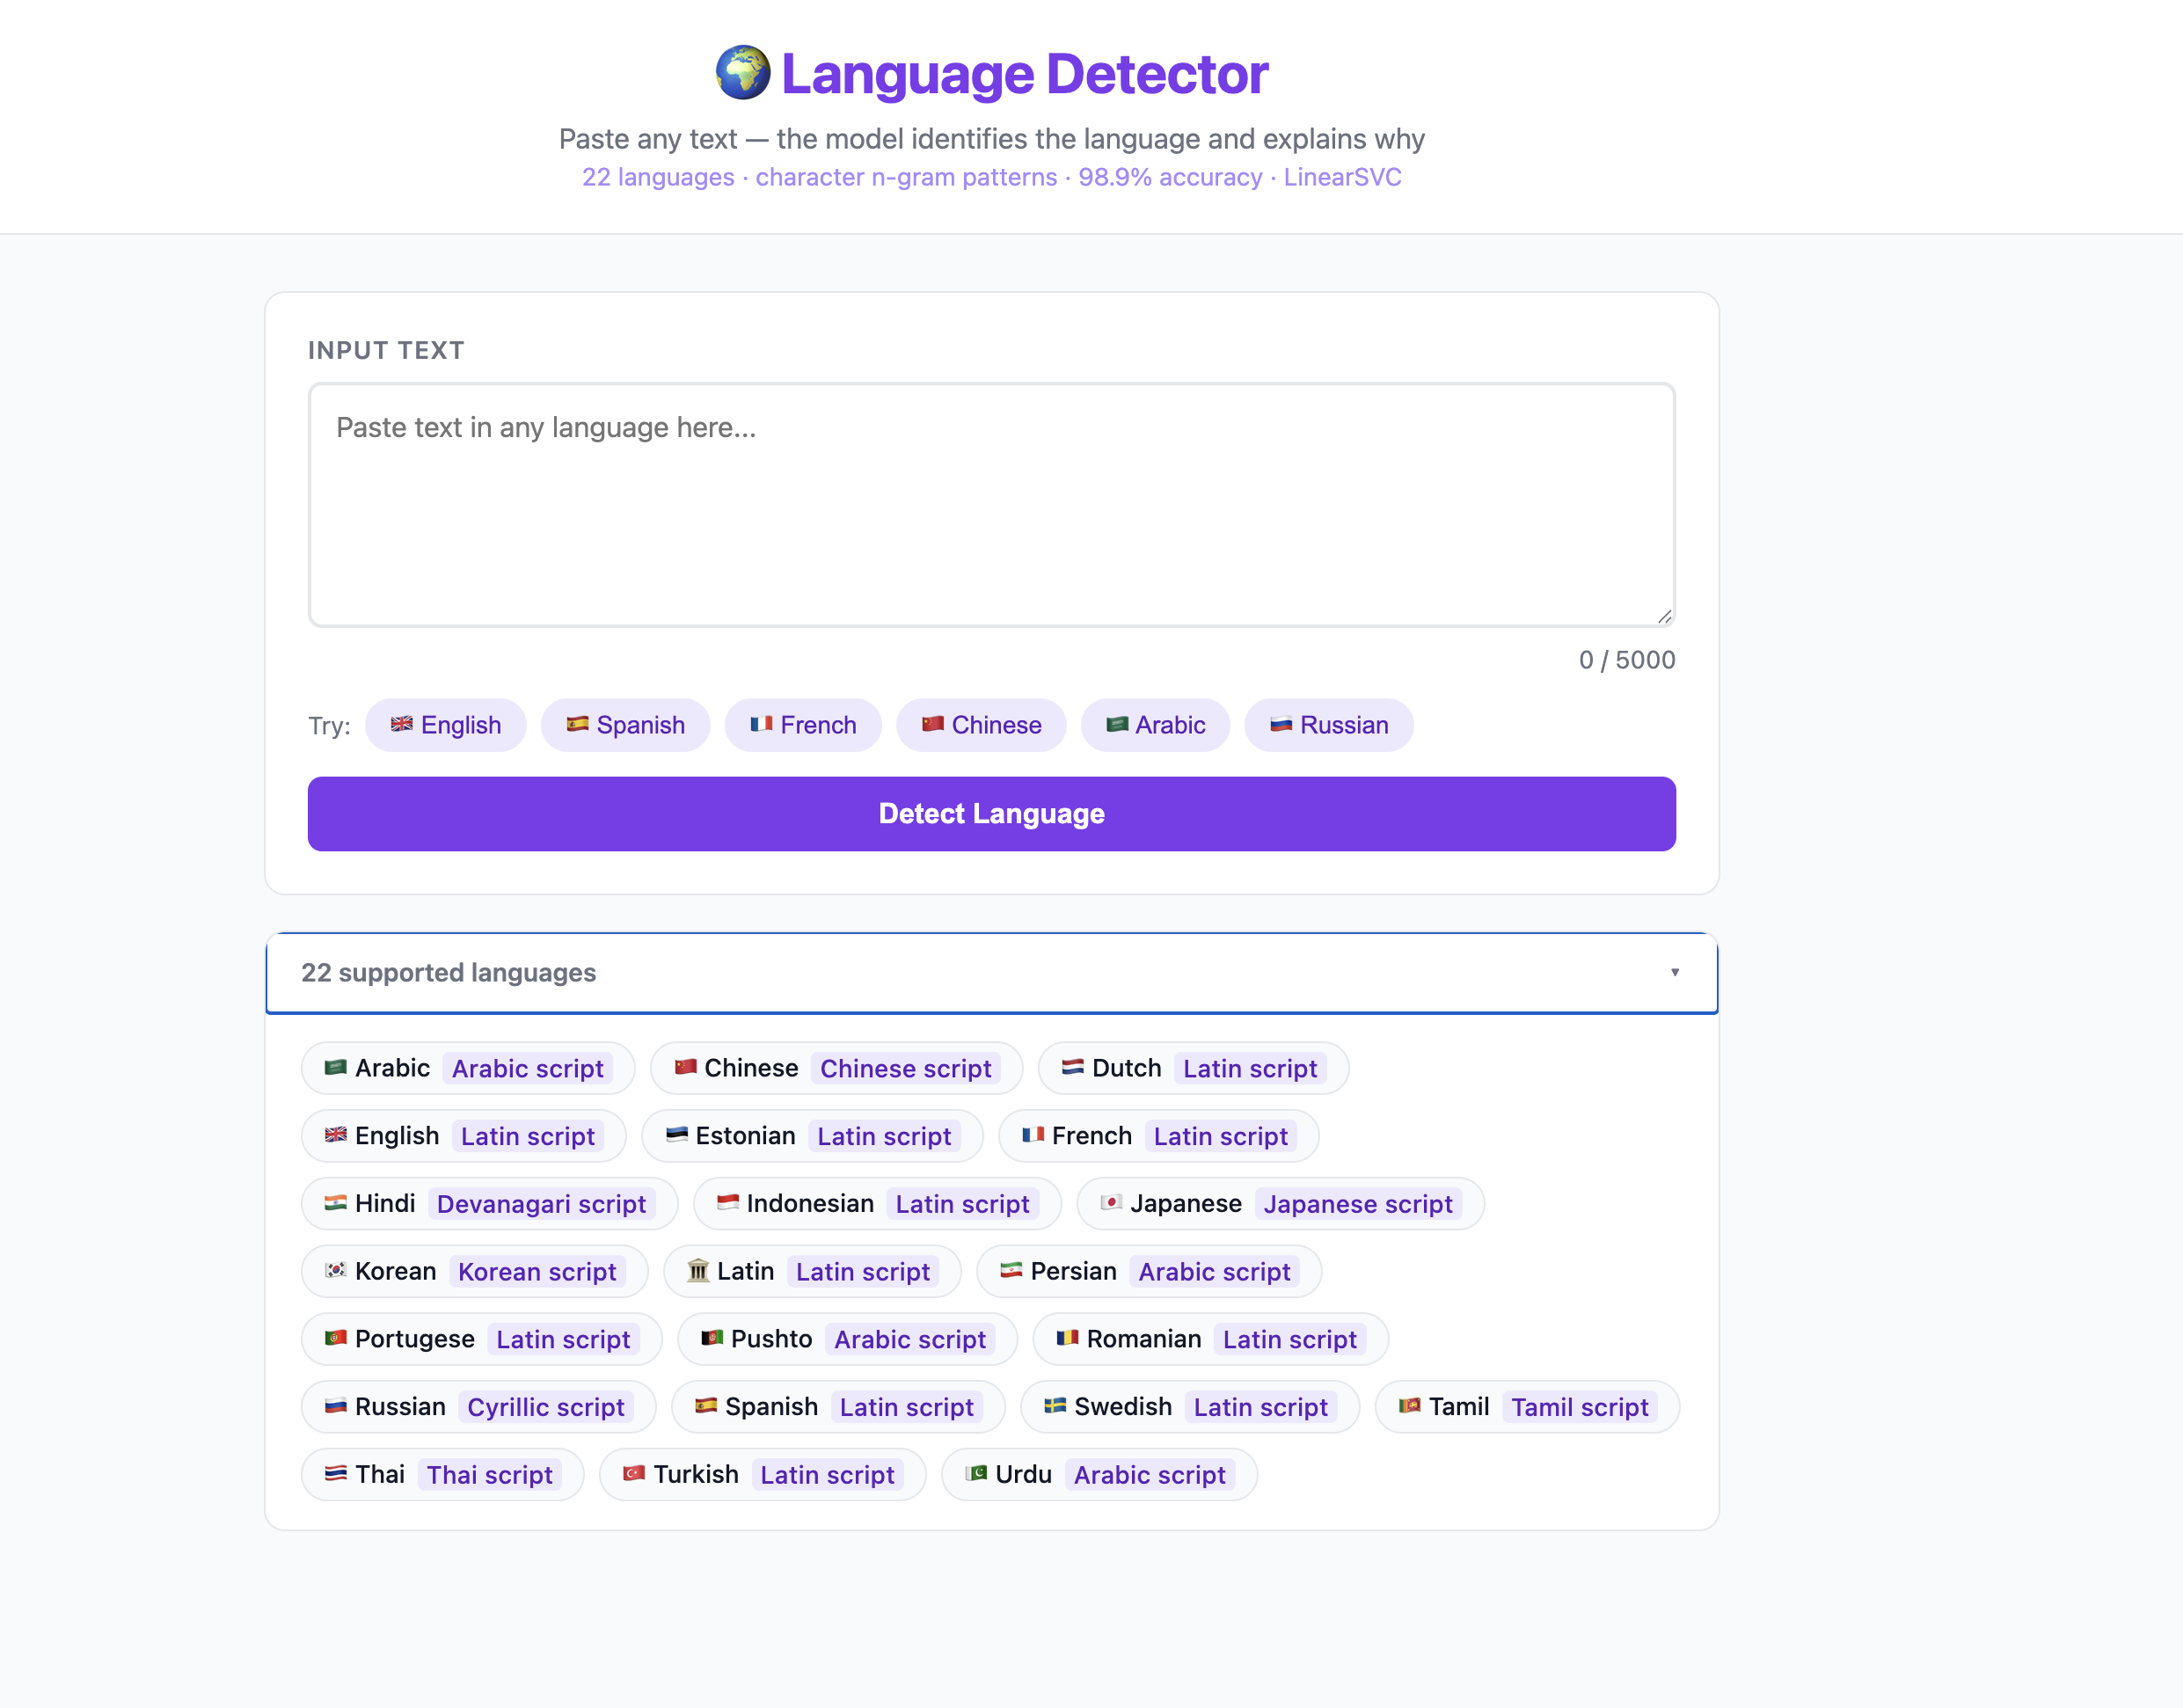Click the Japanese script tag

click(1357, 1203)
